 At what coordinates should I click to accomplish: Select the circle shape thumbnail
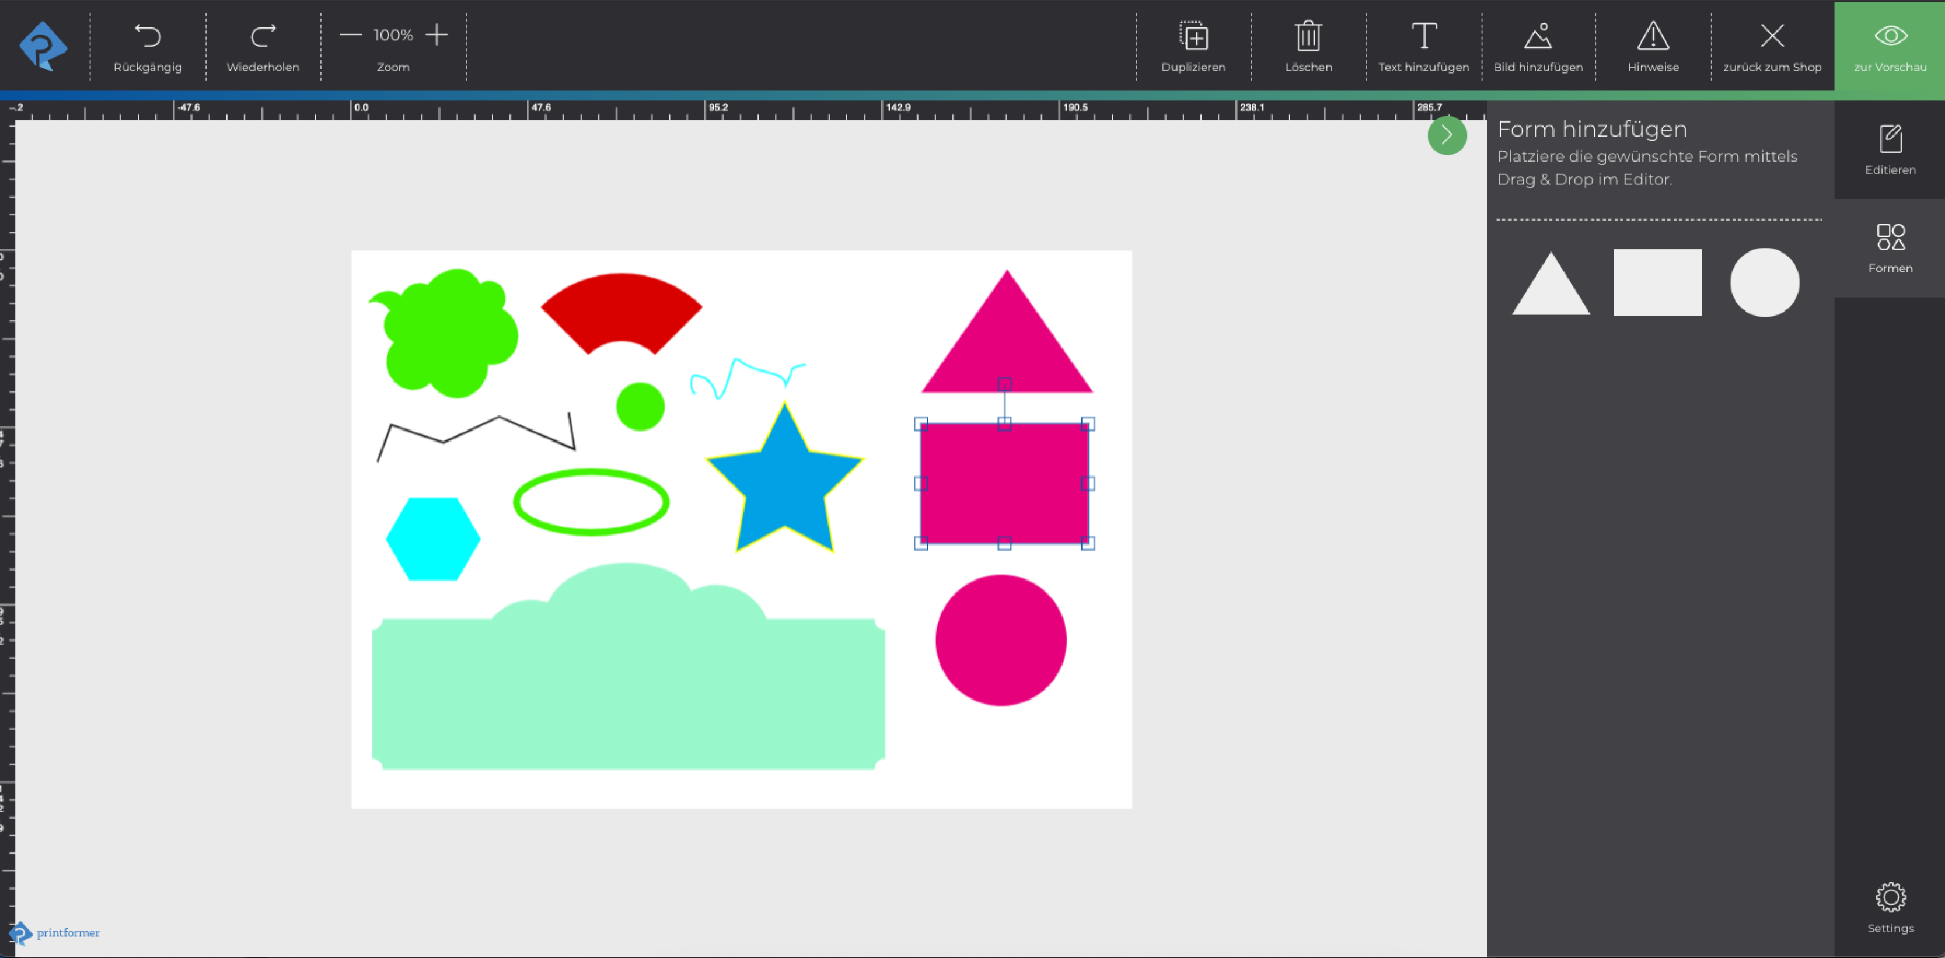pos(1764,282)
